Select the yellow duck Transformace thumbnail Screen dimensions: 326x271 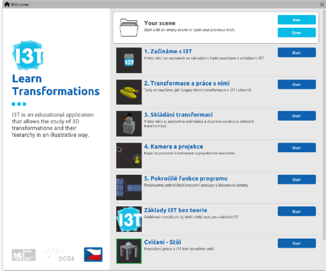(x=129, y=92)
